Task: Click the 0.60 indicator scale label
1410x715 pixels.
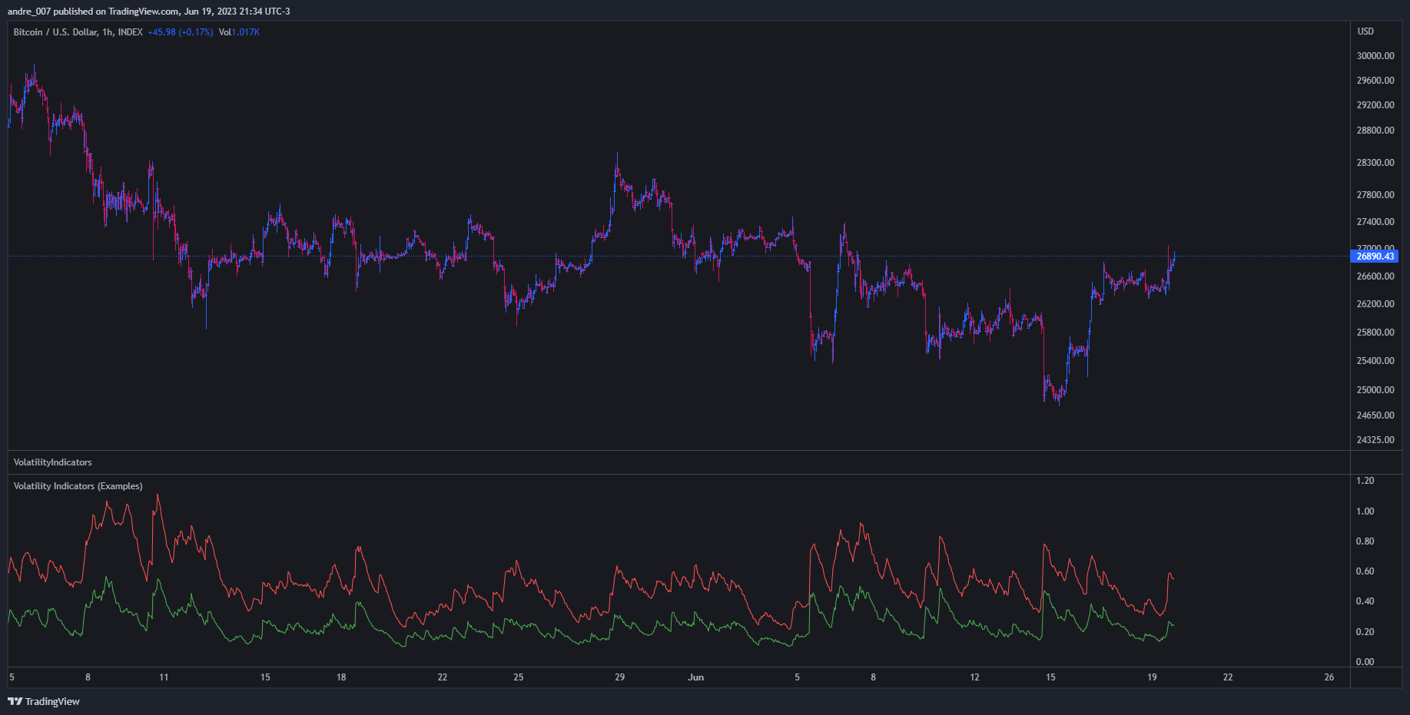Action: click(1365, 571)
